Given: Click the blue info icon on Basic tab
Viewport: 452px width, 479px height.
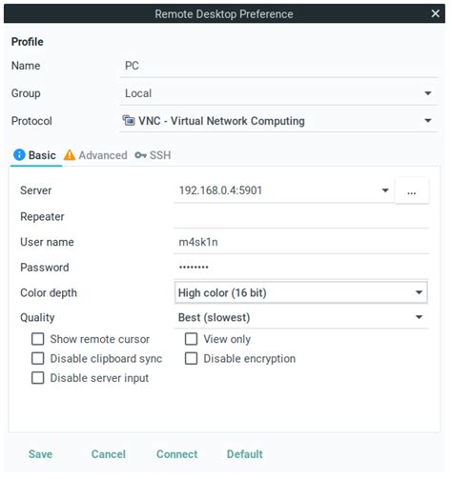Looking at the screenshot, I should (x=19, y=155).
